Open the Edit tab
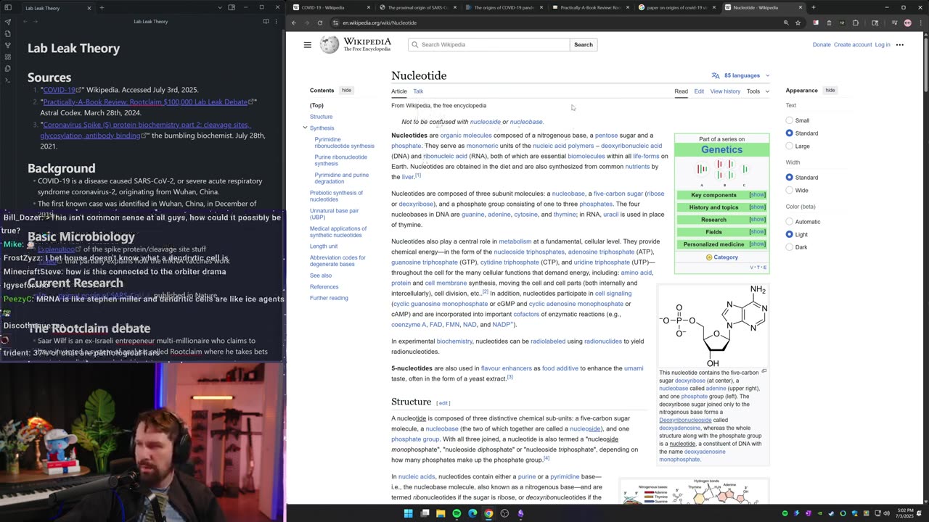 699,91
